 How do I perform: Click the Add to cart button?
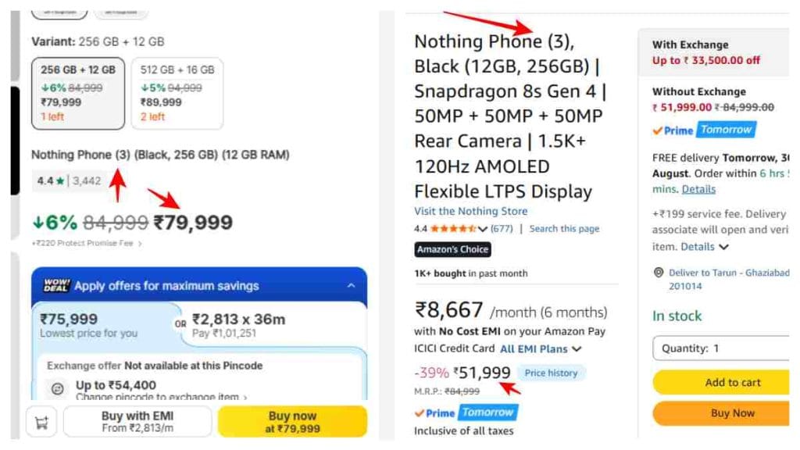(720, 383)
